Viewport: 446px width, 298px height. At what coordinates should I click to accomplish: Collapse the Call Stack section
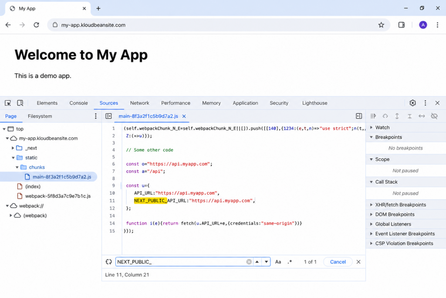[x=371, y=182]
